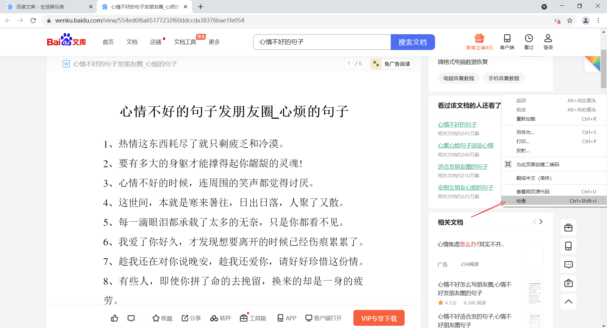Open the comment bubble icon below the document
This screenshot has height=328, width=607.
pyautogui.click(x=131, y=318)
